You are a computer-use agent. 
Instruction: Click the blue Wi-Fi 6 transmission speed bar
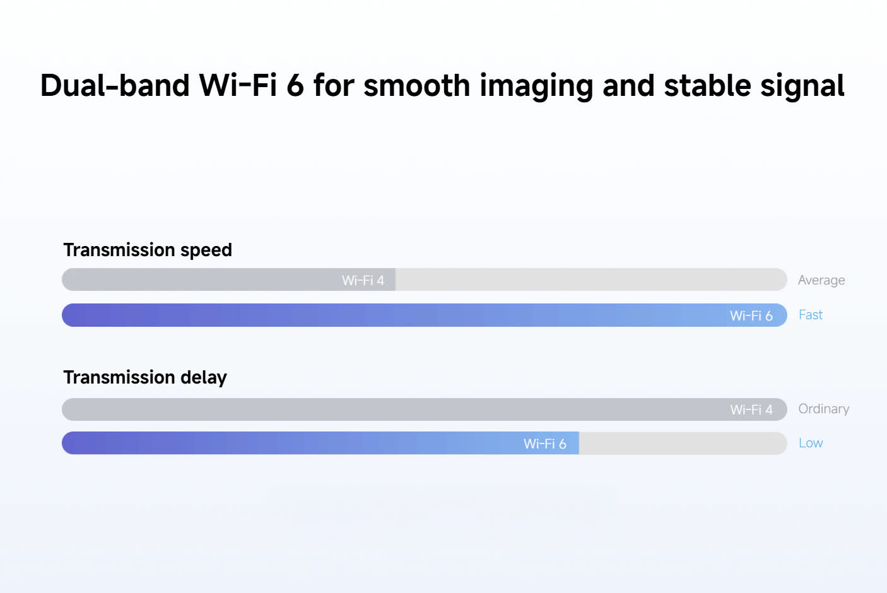(379, 315)
